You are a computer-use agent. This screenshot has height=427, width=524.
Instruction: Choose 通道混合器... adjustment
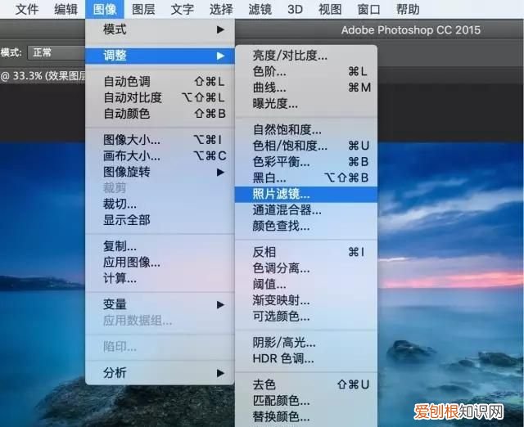(x=306, y=210)
